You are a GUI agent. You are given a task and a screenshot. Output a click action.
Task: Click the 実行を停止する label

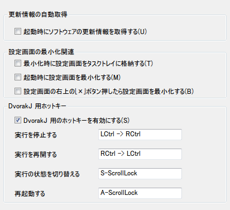pyautogui.click(x=36, y=135)
